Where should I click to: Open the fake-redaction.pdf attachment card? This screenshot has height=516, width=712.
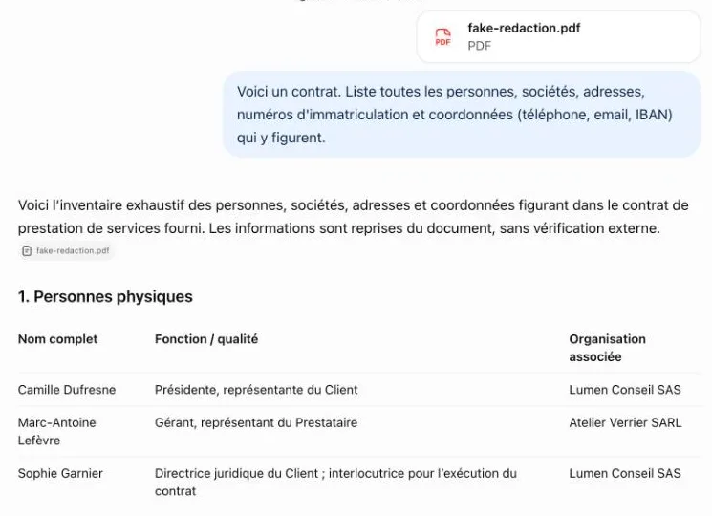[558, 36]
